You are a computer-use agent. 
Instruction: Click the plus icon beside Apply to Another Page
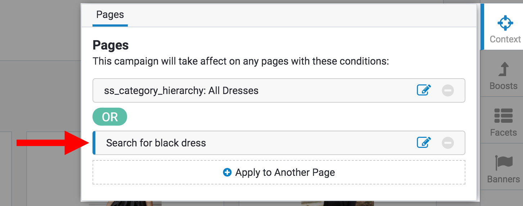click(x=227, y=173)
